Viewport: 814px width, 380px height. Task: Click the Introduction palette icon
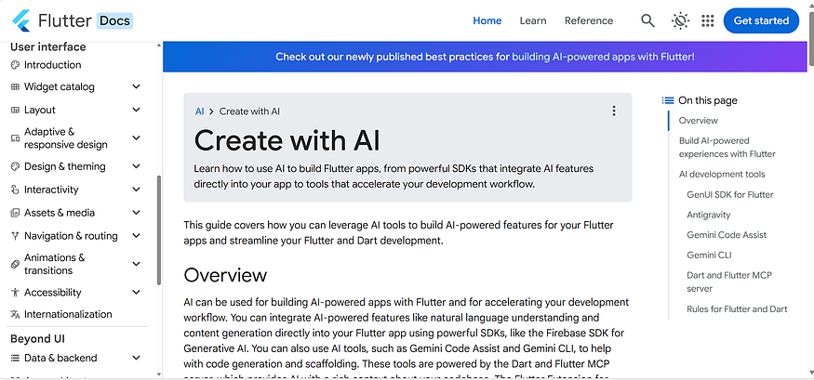(x=15, y=65)
